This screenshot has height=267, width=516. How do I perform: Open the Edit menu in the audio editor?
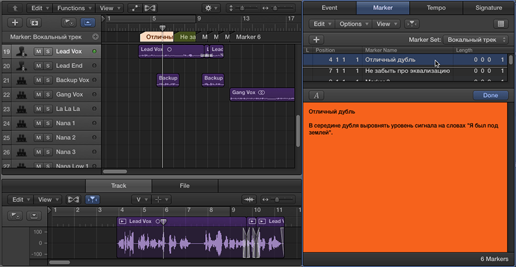click(20, 200)
